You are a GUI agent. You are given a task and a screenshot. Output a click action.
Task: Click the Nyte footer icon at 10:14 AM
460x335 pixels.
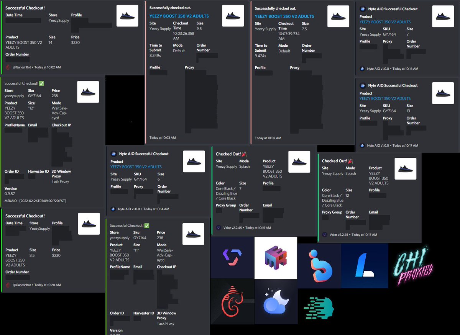click(x=113, y=209)
